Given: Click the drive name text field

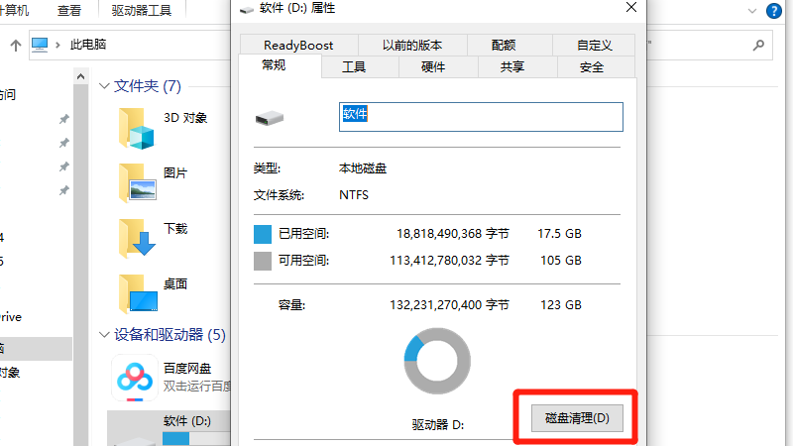Looking at the screenshot, I should (x=480, y=116).
